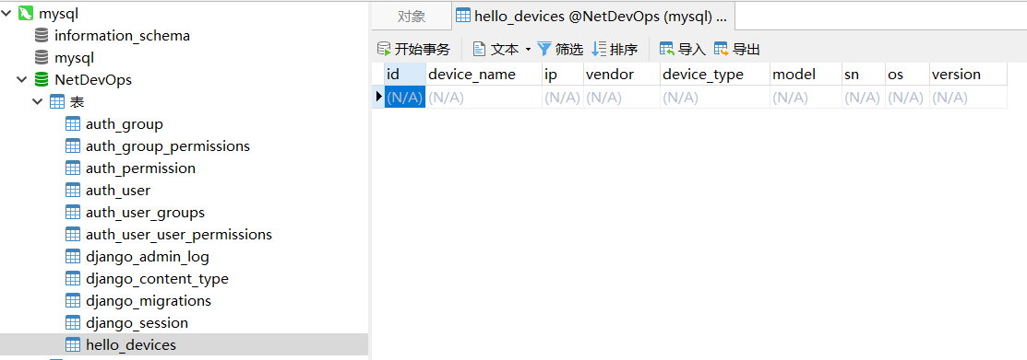1027x360 pixels.
Task: Click the information_schema database icon
Action: [x=42, y=35]
